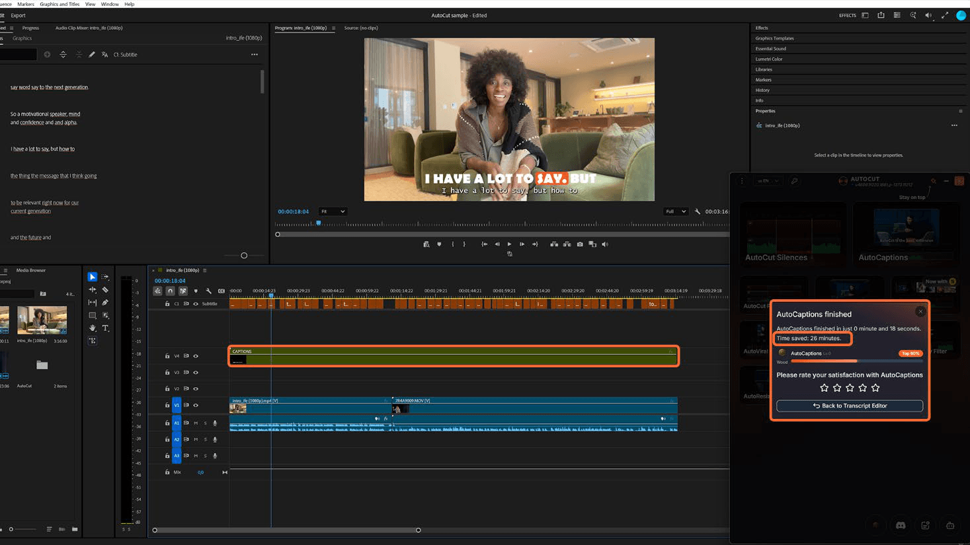The height and width of the screenshot is (545, 970).
Task: Hide the V3 track output eye
Action: [196, 373]
